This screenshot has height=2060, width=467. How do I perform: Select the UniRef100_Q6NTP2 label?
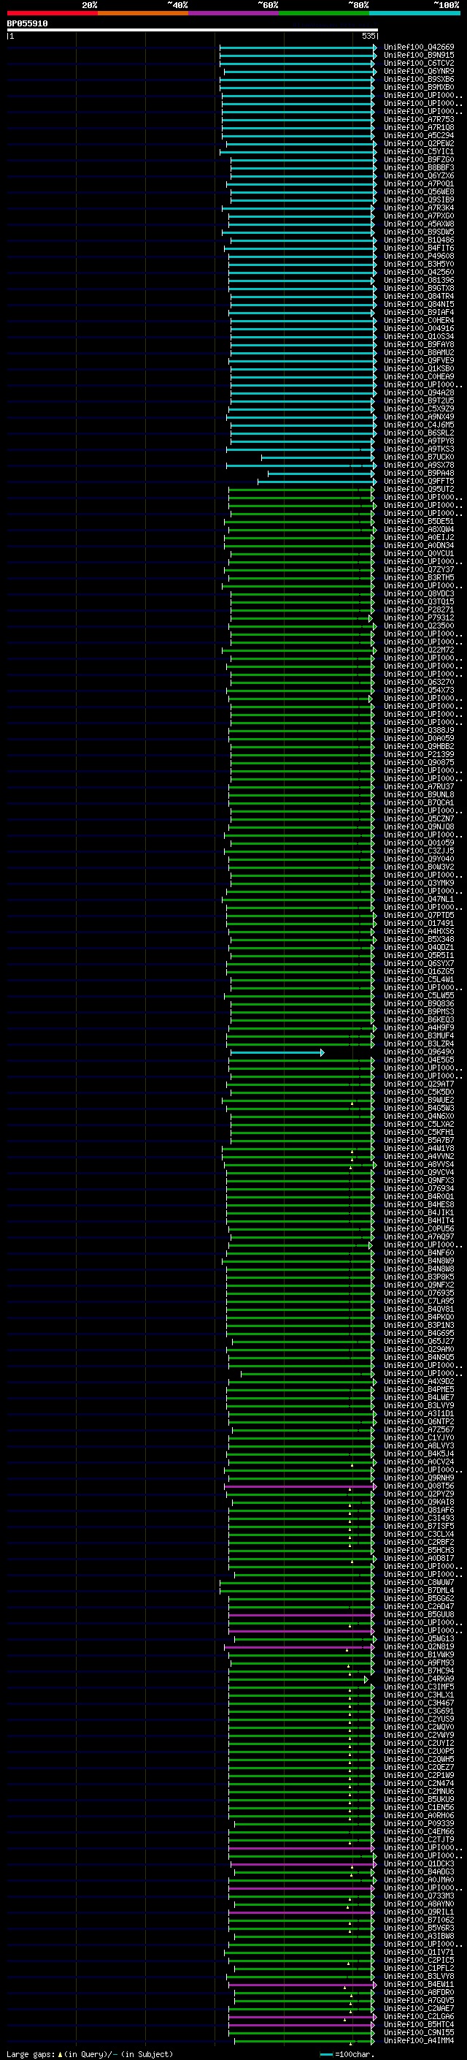pyautogui.click(x=418, y=1423)
